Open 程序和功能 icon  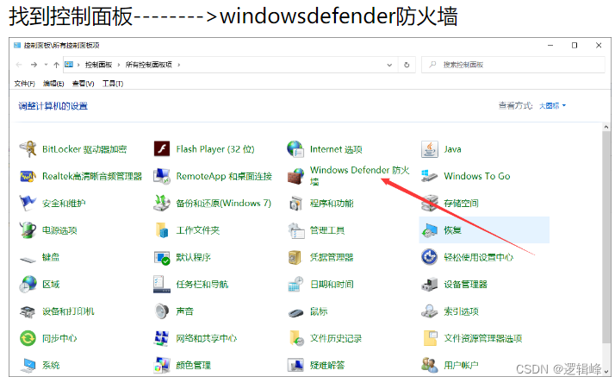click(x=295, y=204)
